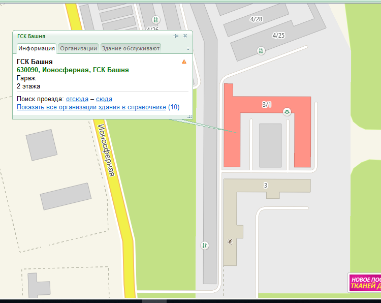Switch to the Информация tab

tap(37, 48)
